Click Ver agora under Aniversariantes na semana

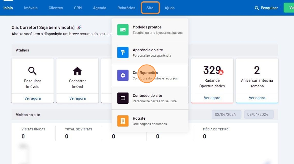click(x=257, y=98)
